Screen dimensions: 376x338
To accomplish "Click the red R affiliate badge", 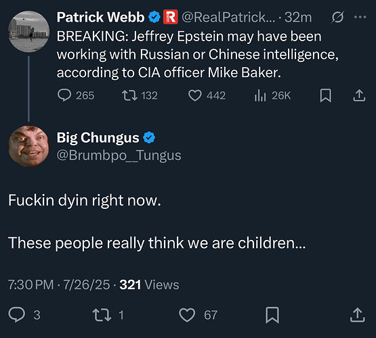I will pos(171,17).
